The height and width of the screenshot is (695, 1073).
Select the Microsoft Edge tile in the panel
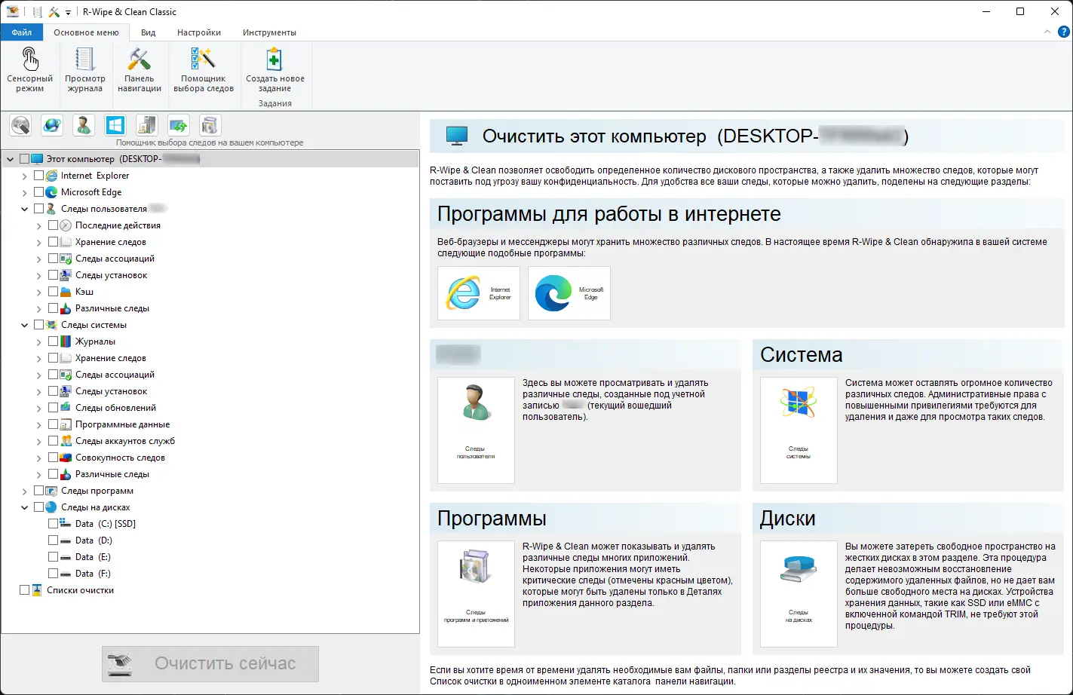coord(569,292)
